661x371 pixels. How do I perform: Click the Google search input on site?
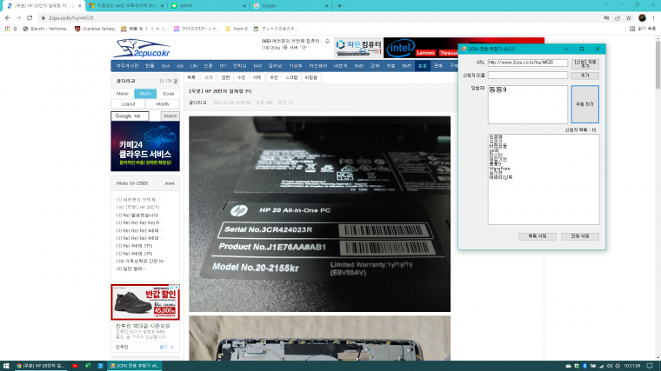pos(130,116)
